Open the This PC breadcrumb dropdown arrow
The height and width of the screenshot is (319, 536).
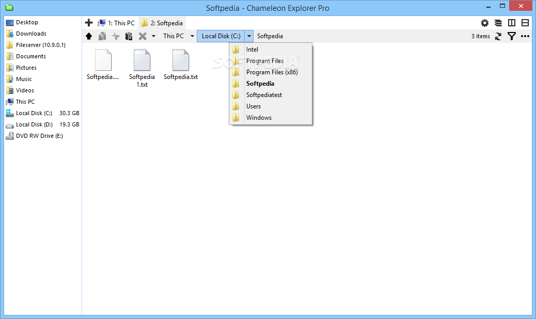tap(192, 36)
